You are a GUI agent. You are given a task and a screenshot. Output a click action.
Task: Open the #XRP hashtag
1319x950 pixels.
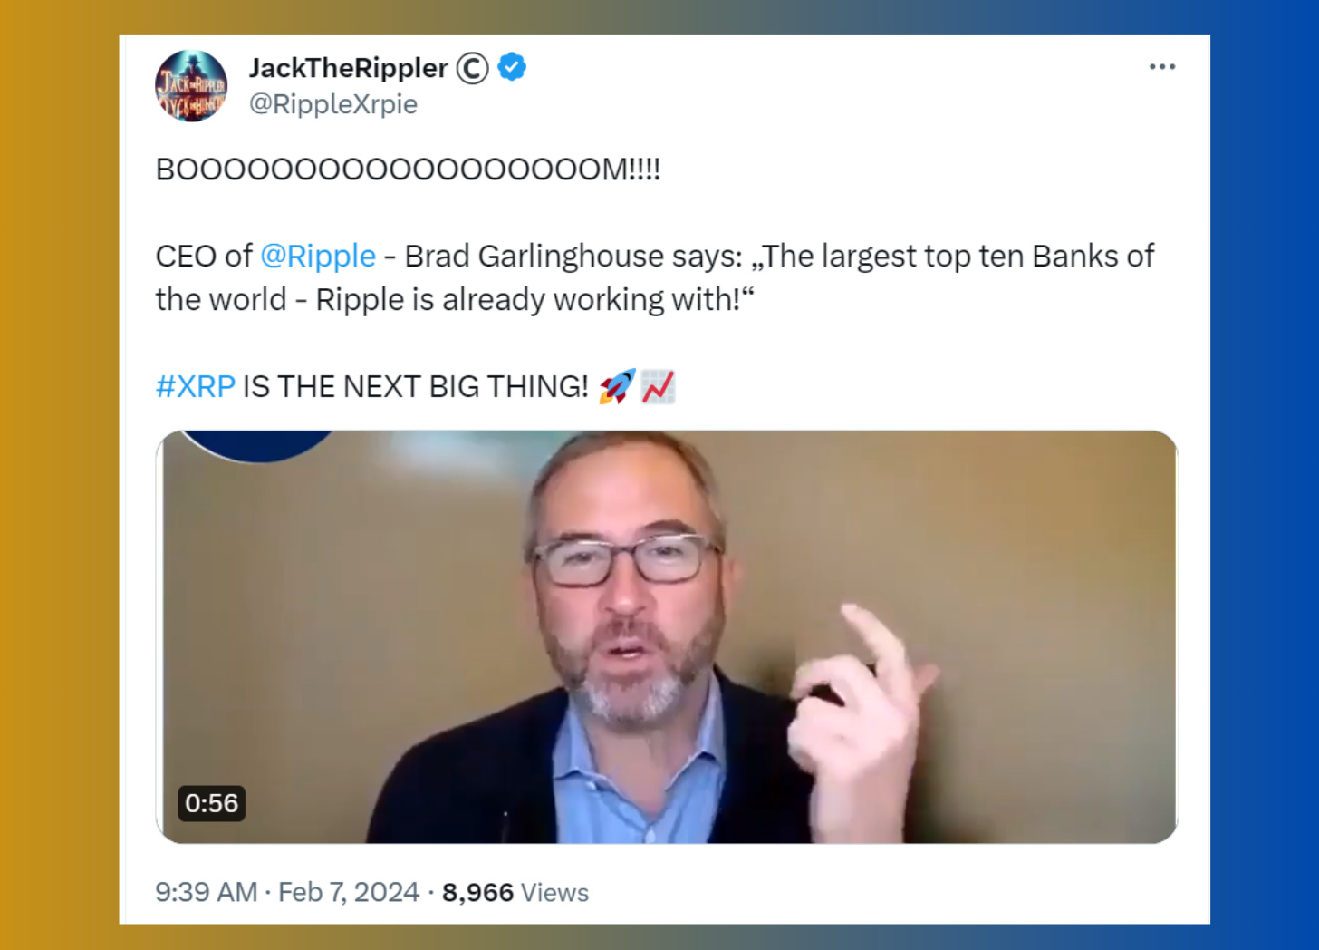point(196,387)
